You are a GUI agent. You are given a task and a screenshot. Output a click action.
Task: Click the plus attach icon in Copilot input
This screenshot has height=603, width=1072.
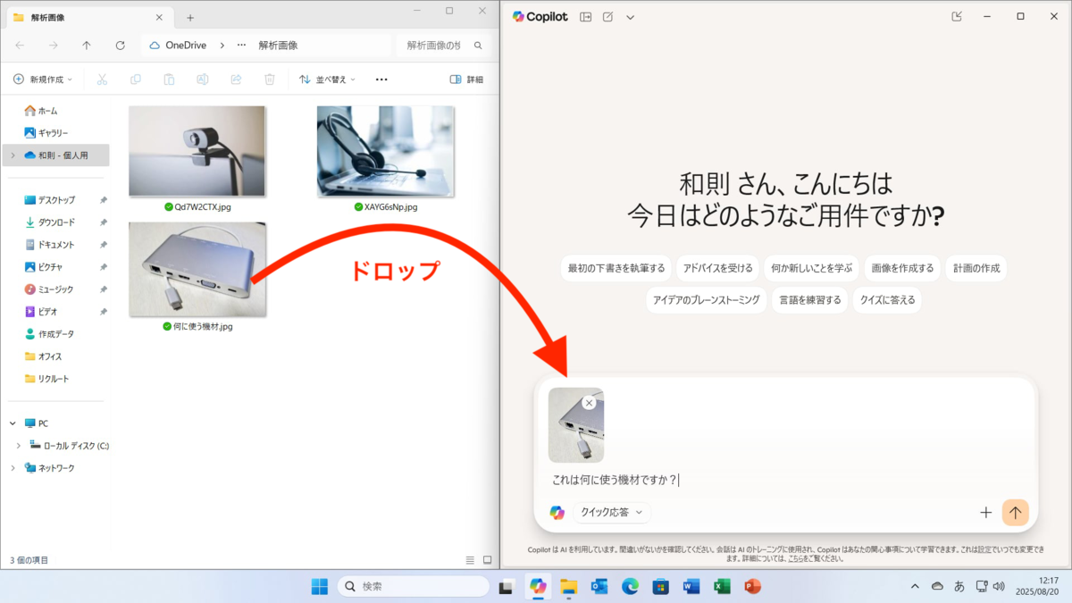[x=986, y=512]
